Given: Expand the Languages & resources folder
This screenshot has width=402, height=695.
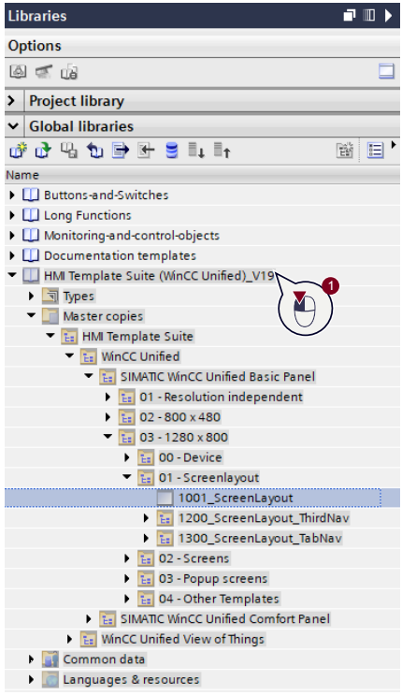Looking at the screenshot, I should pos(32,679).
